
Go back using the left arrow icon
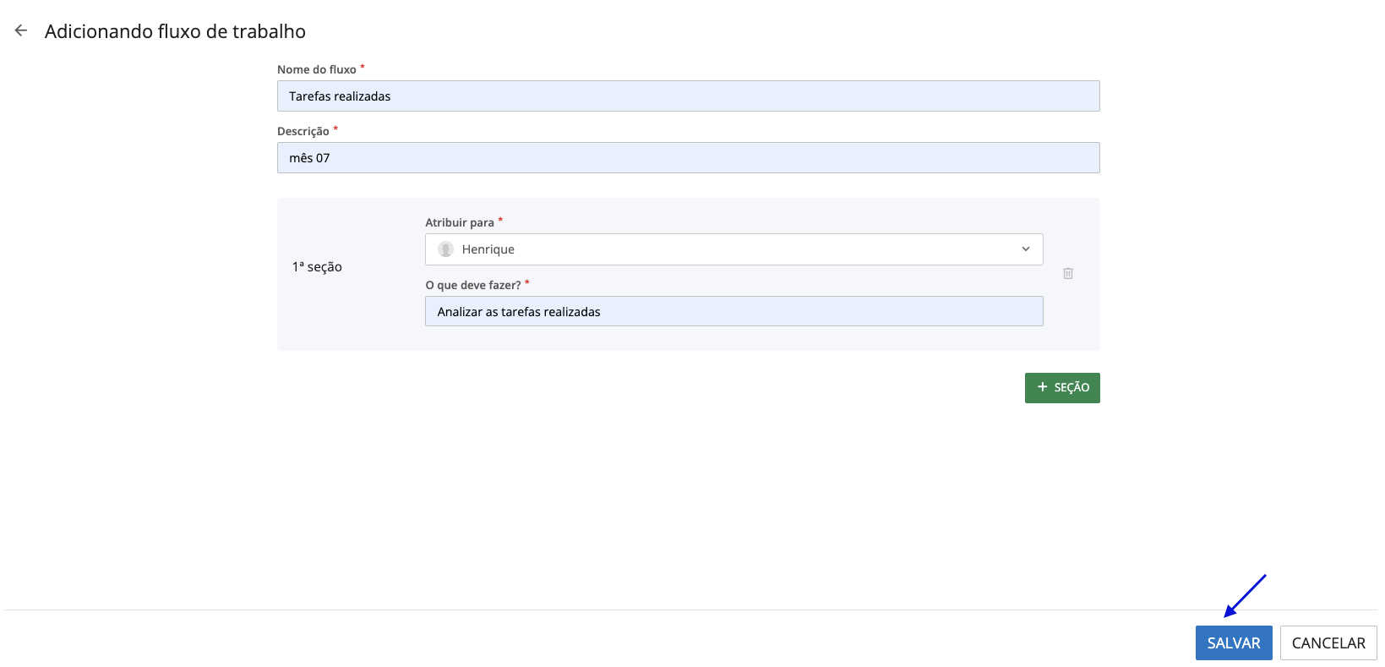[21, 30]
